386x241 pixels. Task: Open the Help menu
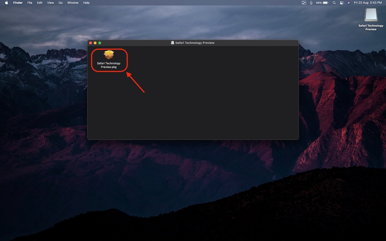click(86, 3)
